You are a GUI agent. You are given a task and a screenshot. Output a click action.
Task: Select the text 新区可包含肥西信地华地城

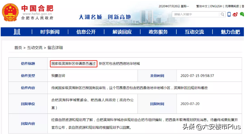point(119,63)
